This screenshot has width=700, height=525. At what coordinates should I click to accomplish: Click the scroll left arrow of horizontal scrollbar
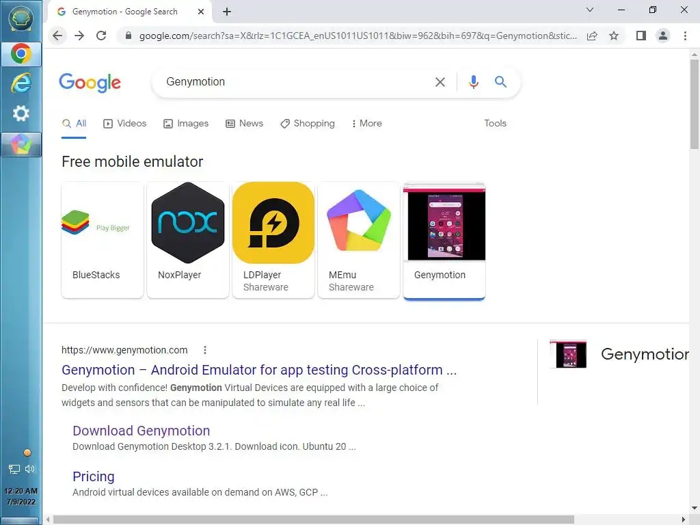tap(48, 520)
